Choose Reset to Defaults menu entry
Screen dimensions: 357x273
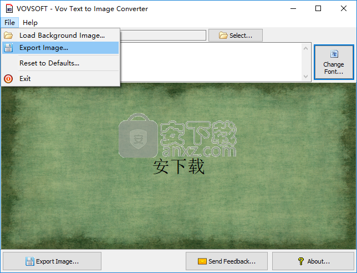[60, 63]
